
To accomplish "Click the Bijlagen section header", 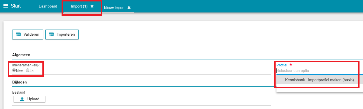I will pos(19,82).
